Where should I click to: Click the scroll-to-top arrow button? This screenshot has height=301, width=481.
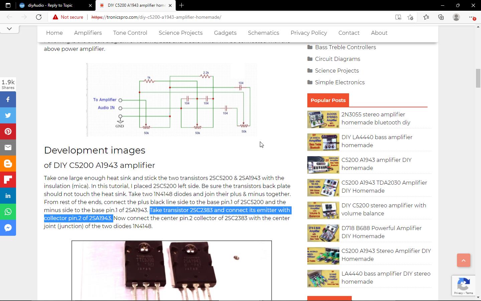(464, 260)
